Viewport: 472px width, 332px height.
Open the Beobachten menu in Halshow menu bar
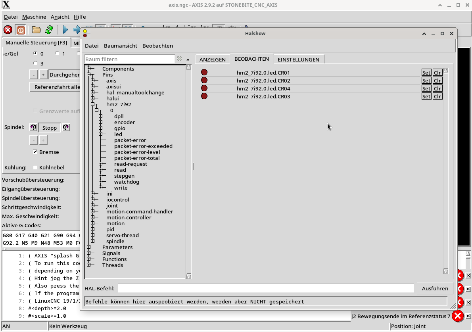click(157, 46)
